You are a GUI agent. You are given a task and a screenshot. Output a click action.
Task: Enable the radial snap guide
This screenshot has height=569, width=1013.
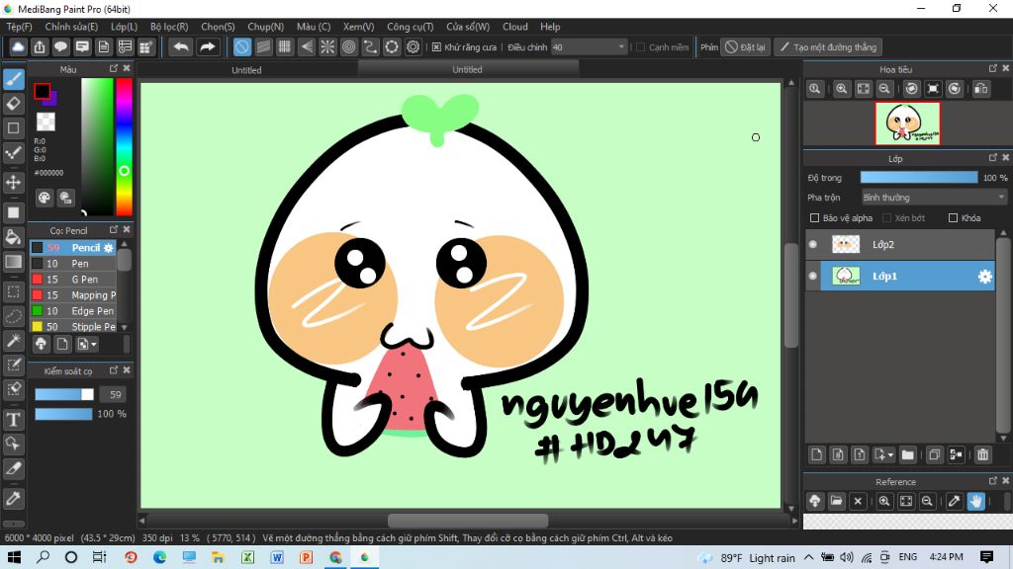[327, 47]
